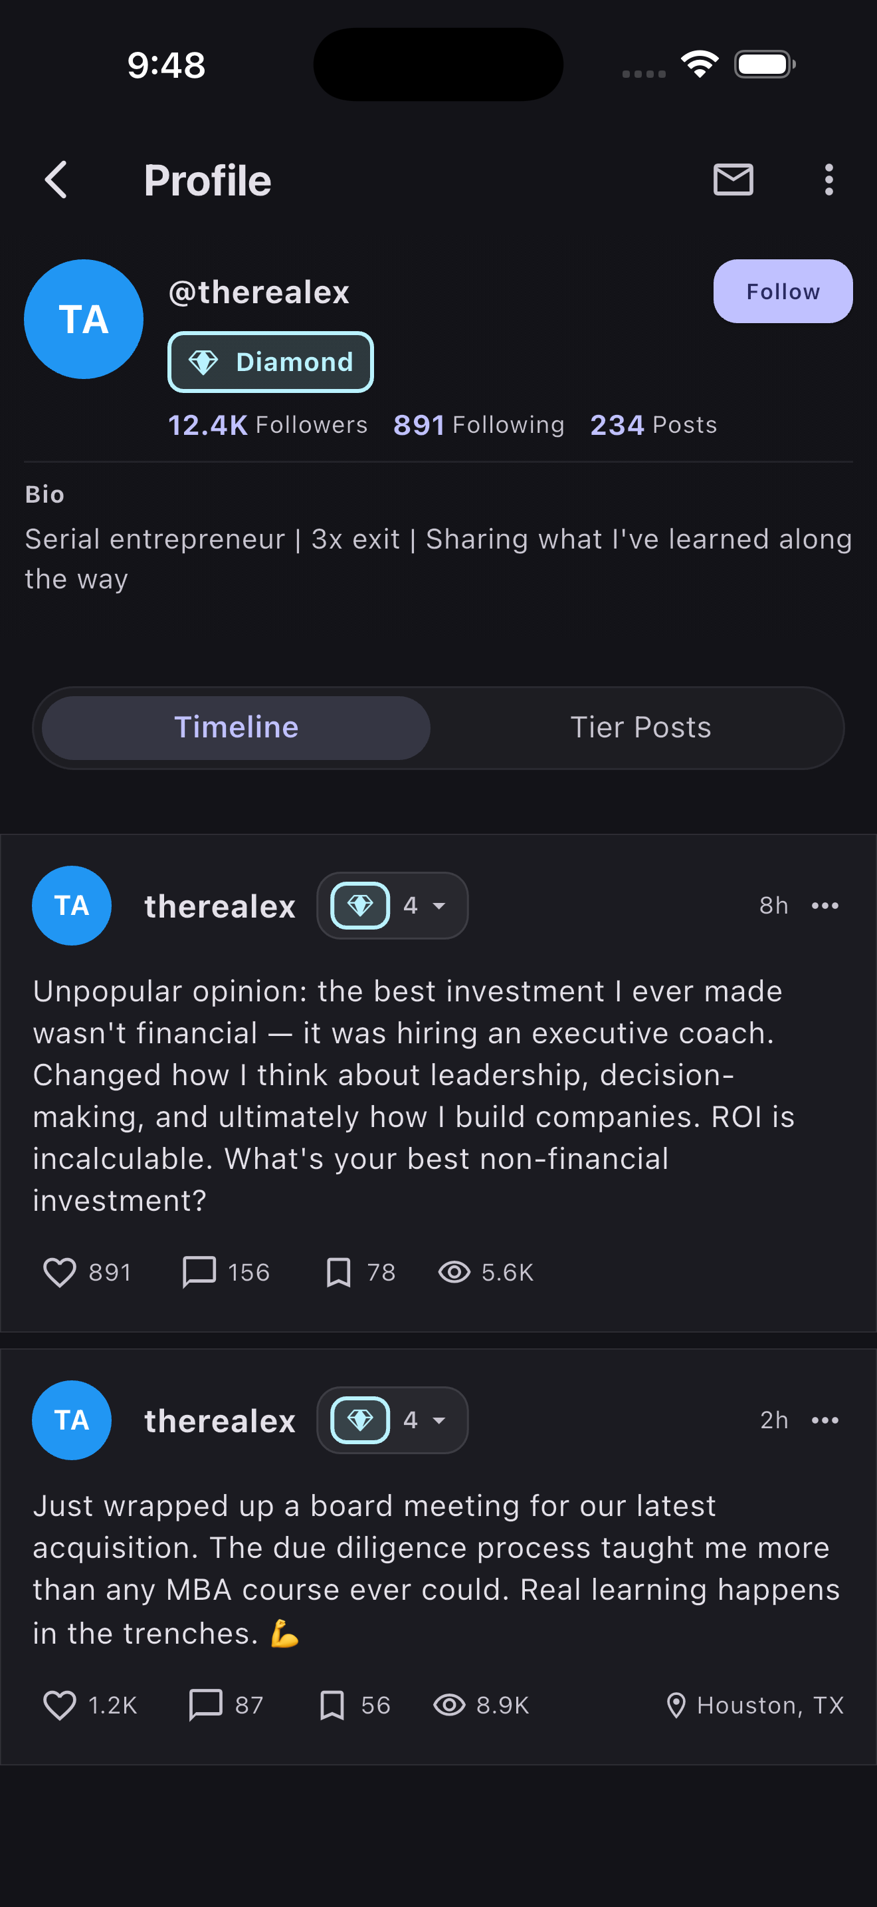This screenshot has height=1907, width=877.
Task: Switch to the Timeline tab
Action: coord(236,727)
